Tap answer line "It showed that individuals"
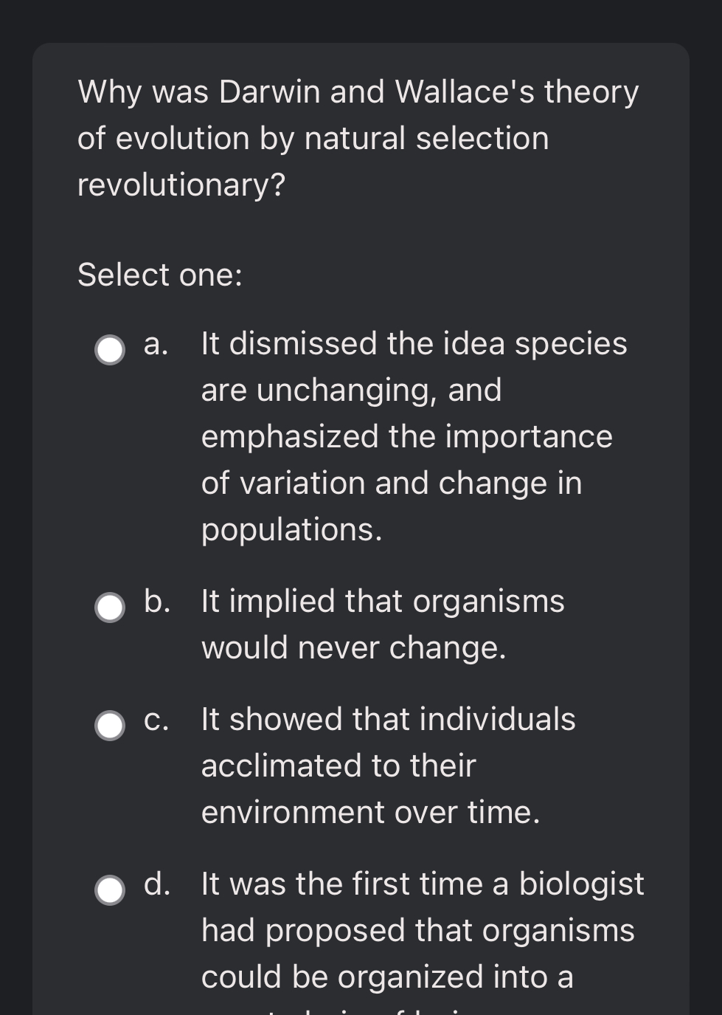722x1015 pixels. tap(388, 719)
